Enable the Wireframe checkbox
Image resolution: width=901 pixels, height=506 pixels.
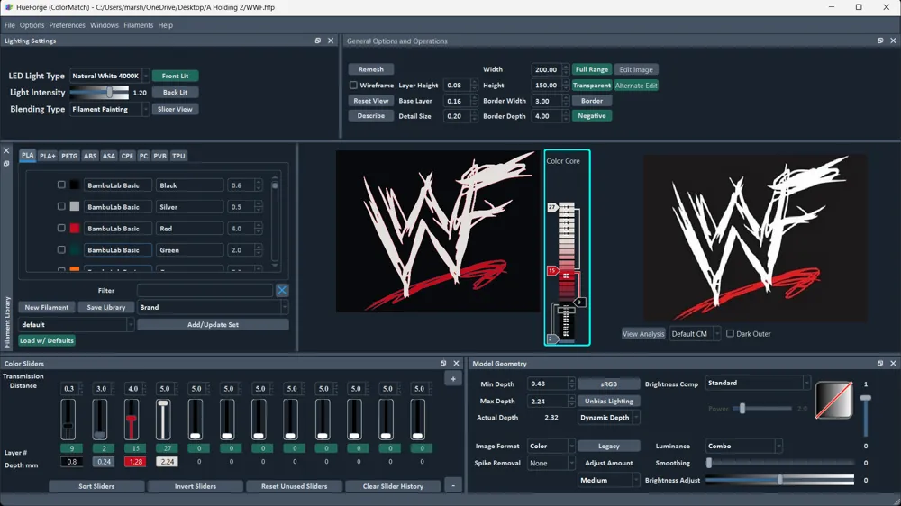click(x=353, y=85)
